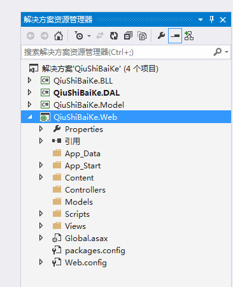Open the panel window position dropdown
Screen dimensions: 233x287
pos(201,20)
